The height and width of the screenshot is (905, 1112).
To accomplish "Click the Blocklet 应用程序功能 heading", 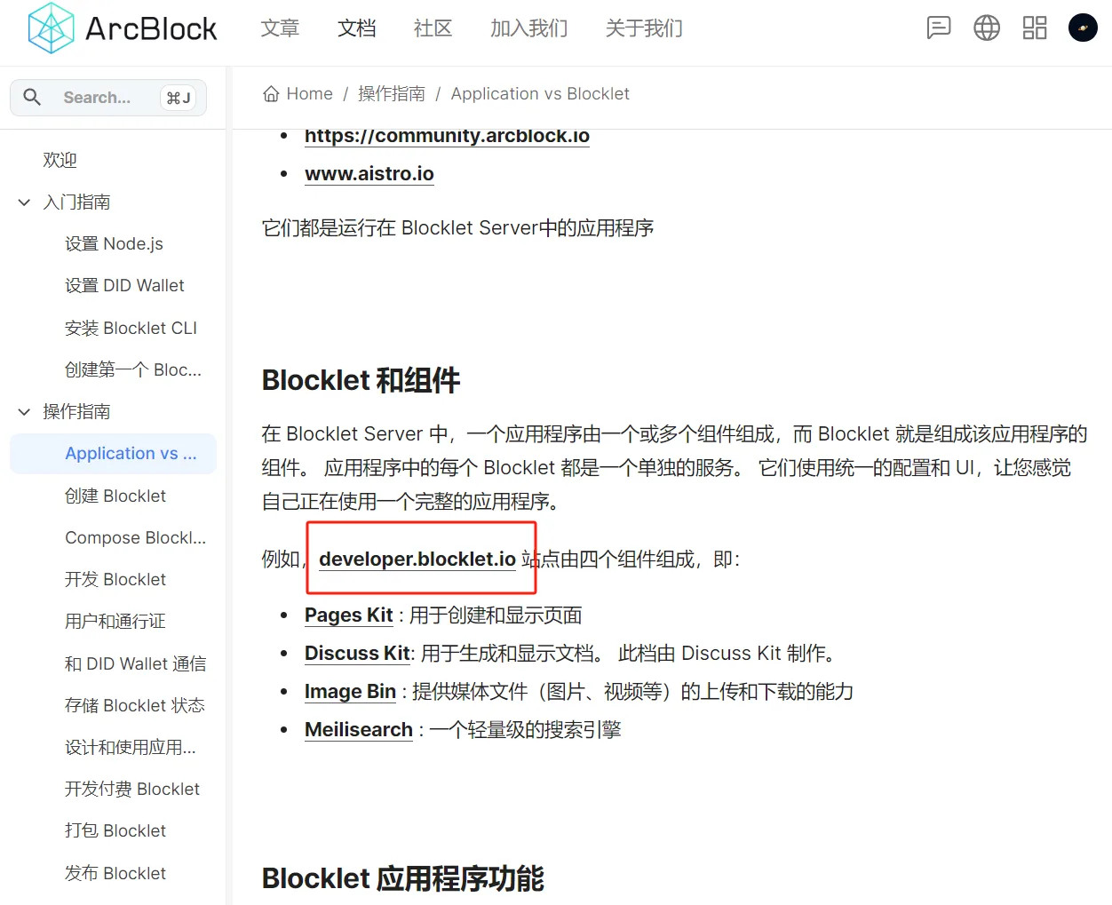I will [402, 879].
